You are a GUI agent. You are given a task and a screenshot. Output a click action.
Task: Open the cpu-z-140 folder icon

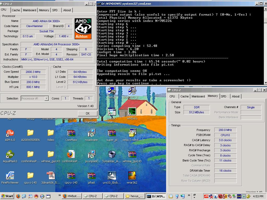(x=30, y=178)
